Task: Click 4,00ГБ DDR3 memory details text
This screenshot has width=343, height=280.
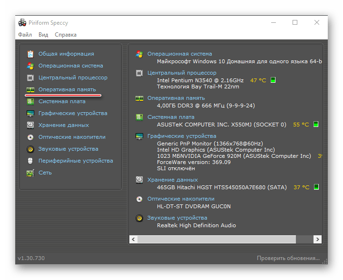Action: [206, 106]
